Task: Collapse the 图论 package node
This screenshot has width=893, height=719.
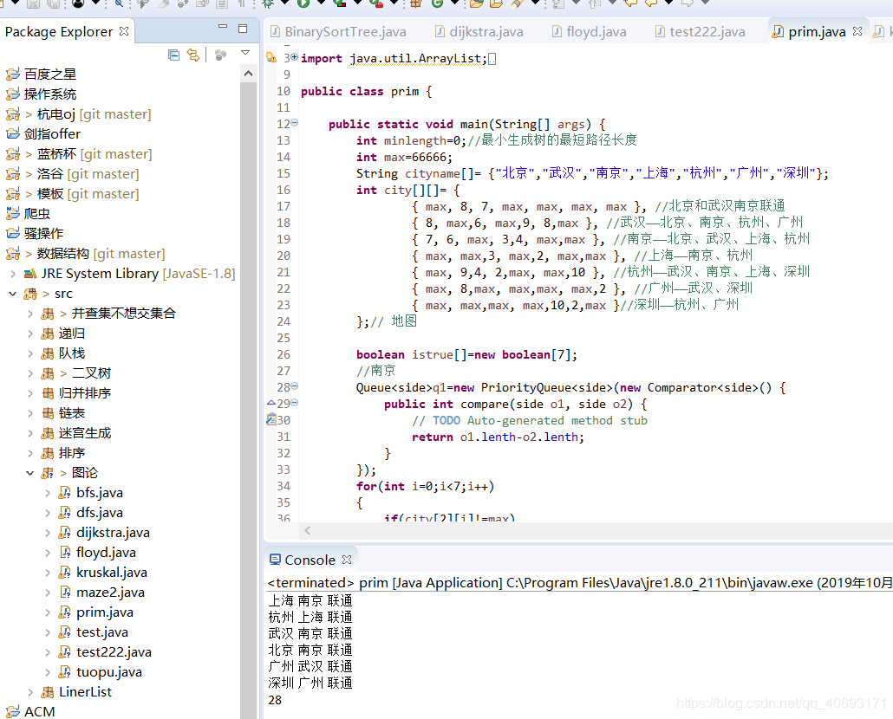Action: 30,473
